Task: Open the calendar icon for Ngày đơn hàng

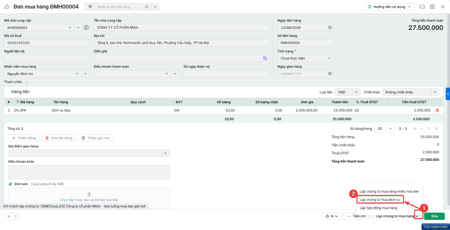Action: tap(330, 28)
